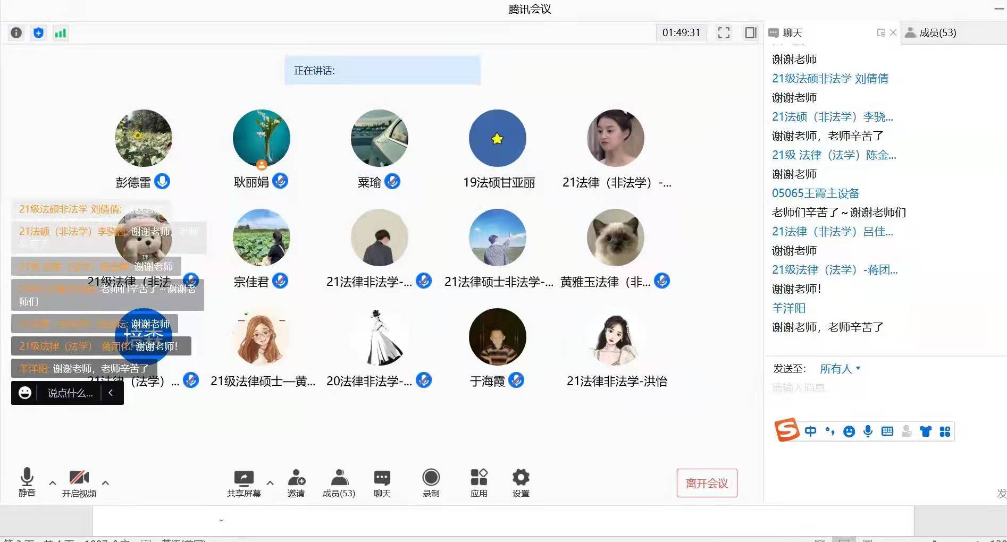The width and height of the screenshot is (1007, 542).
Task: Open the Apps (应用) icon
Action: coord(479,483)
